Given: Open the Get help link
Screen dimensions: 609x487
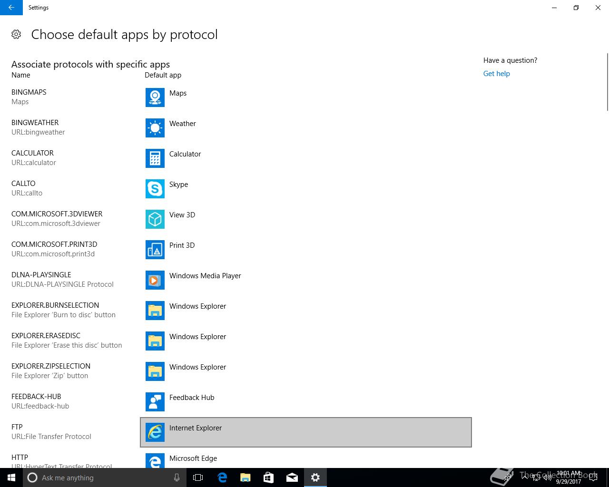Looking at the screenshot, I should tap(496, 74).
